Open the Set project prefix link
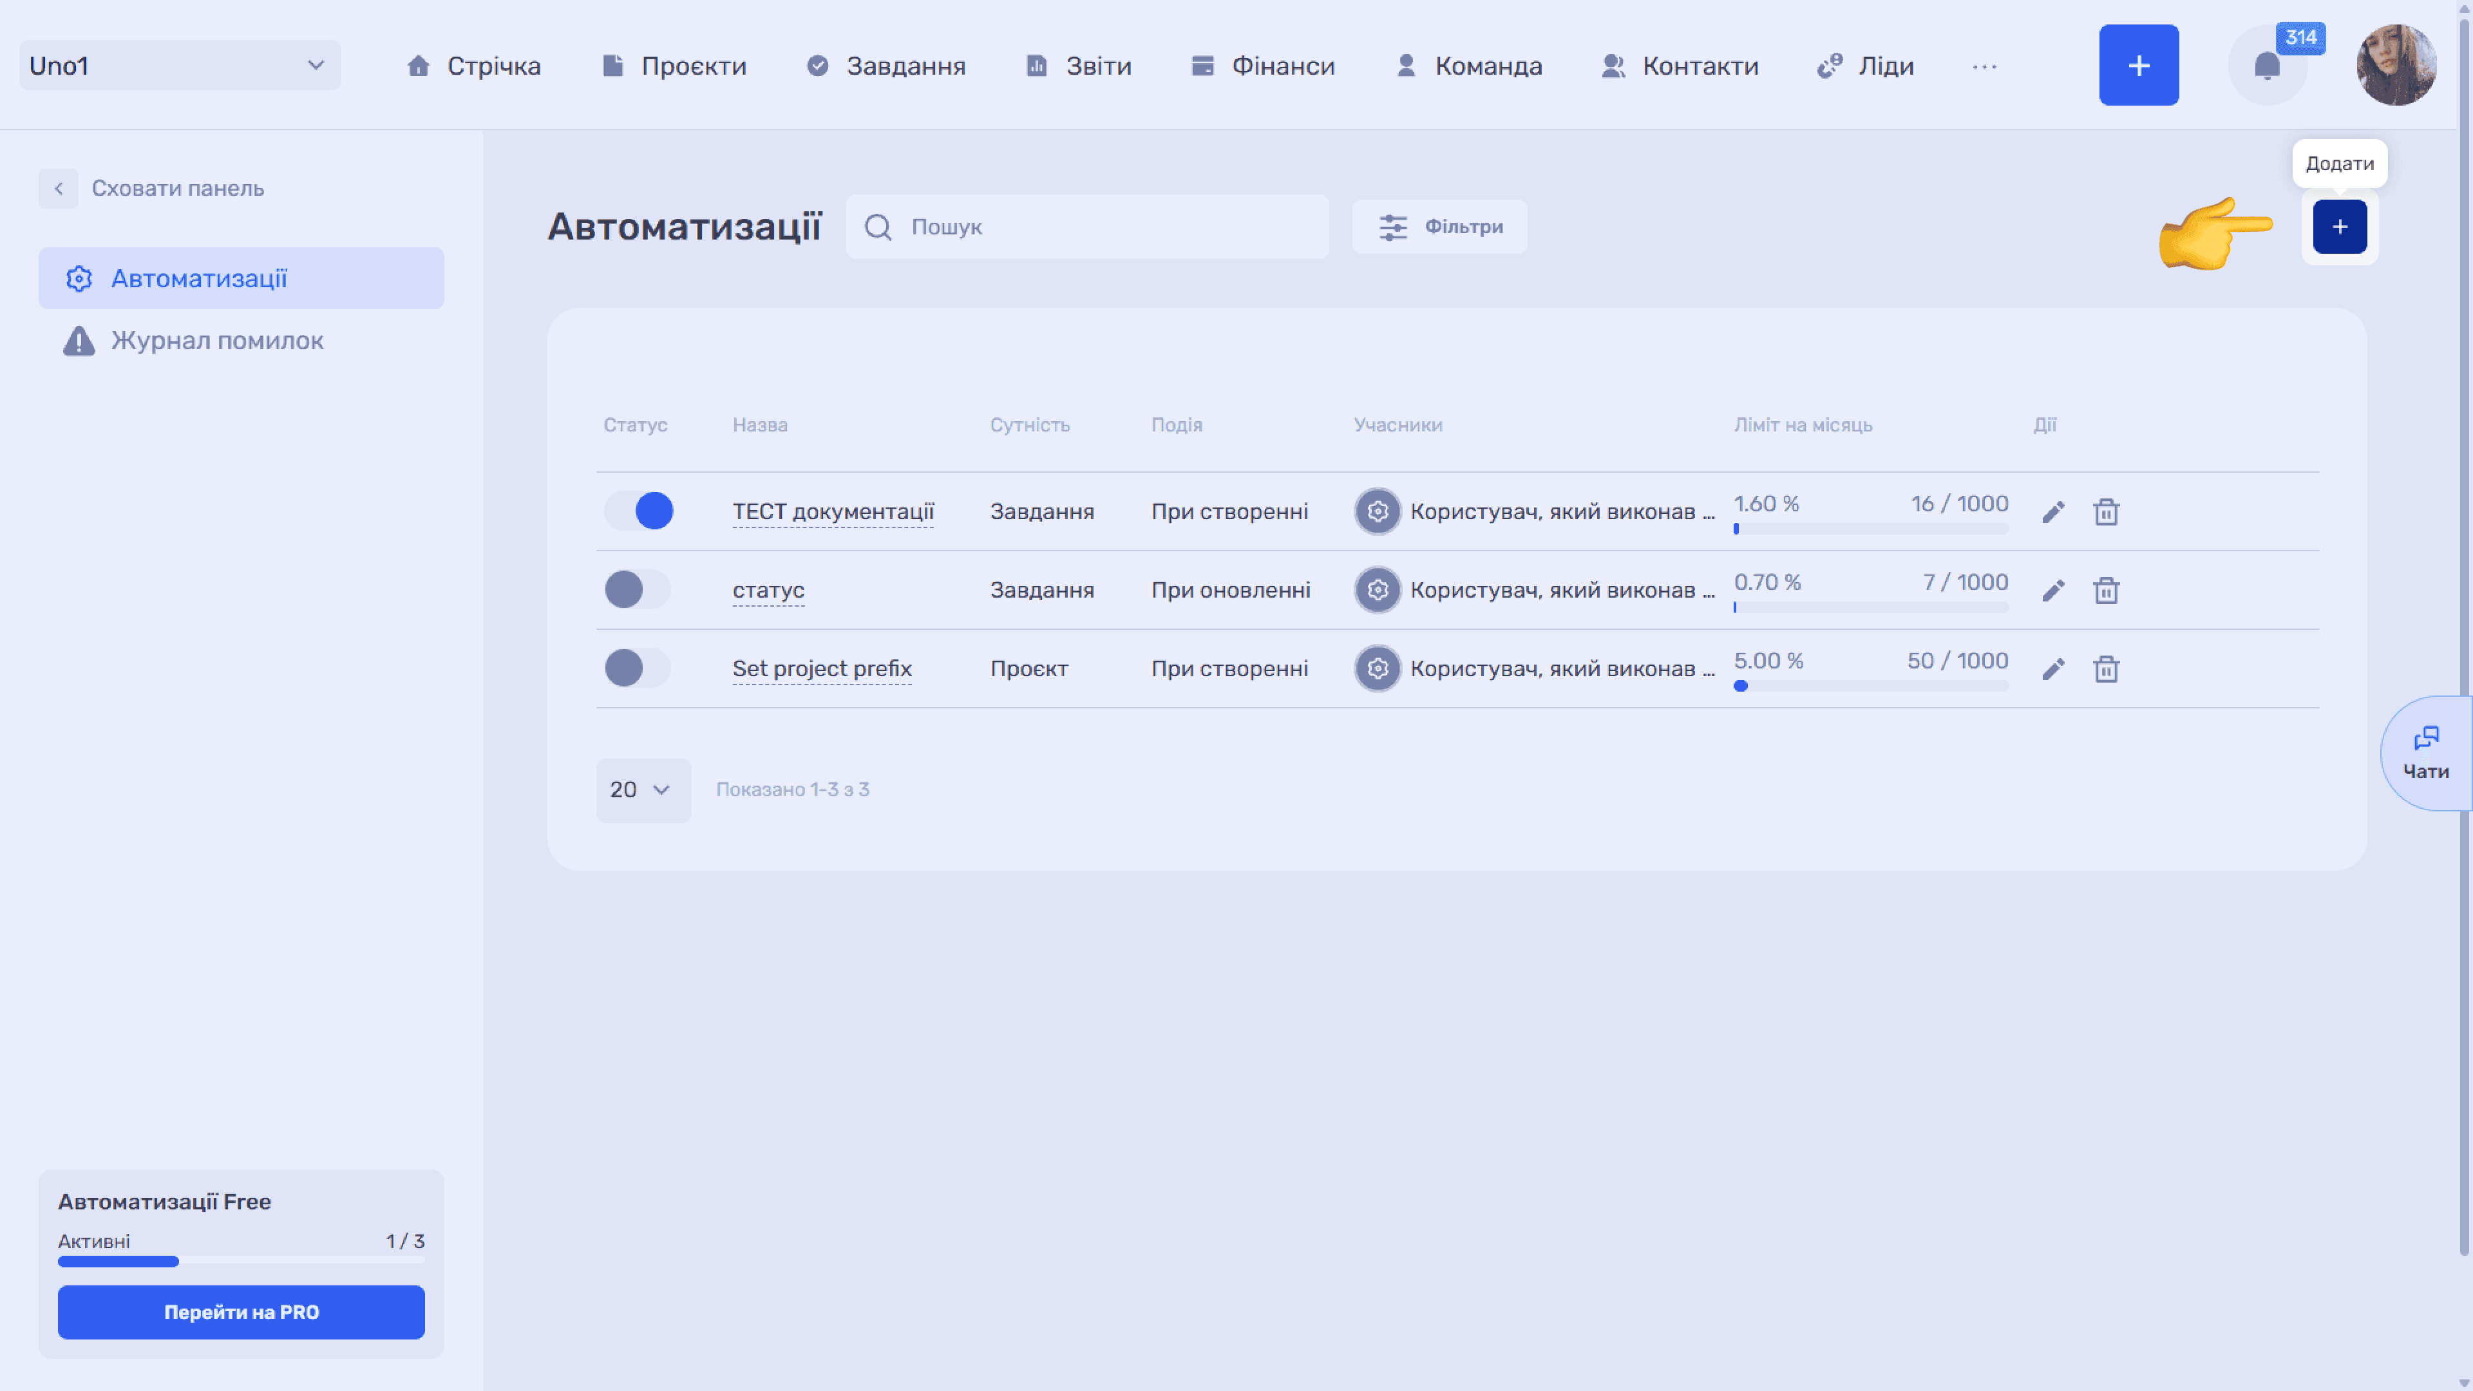This screenshot has height=1391, width=2473. pos(822,669)
